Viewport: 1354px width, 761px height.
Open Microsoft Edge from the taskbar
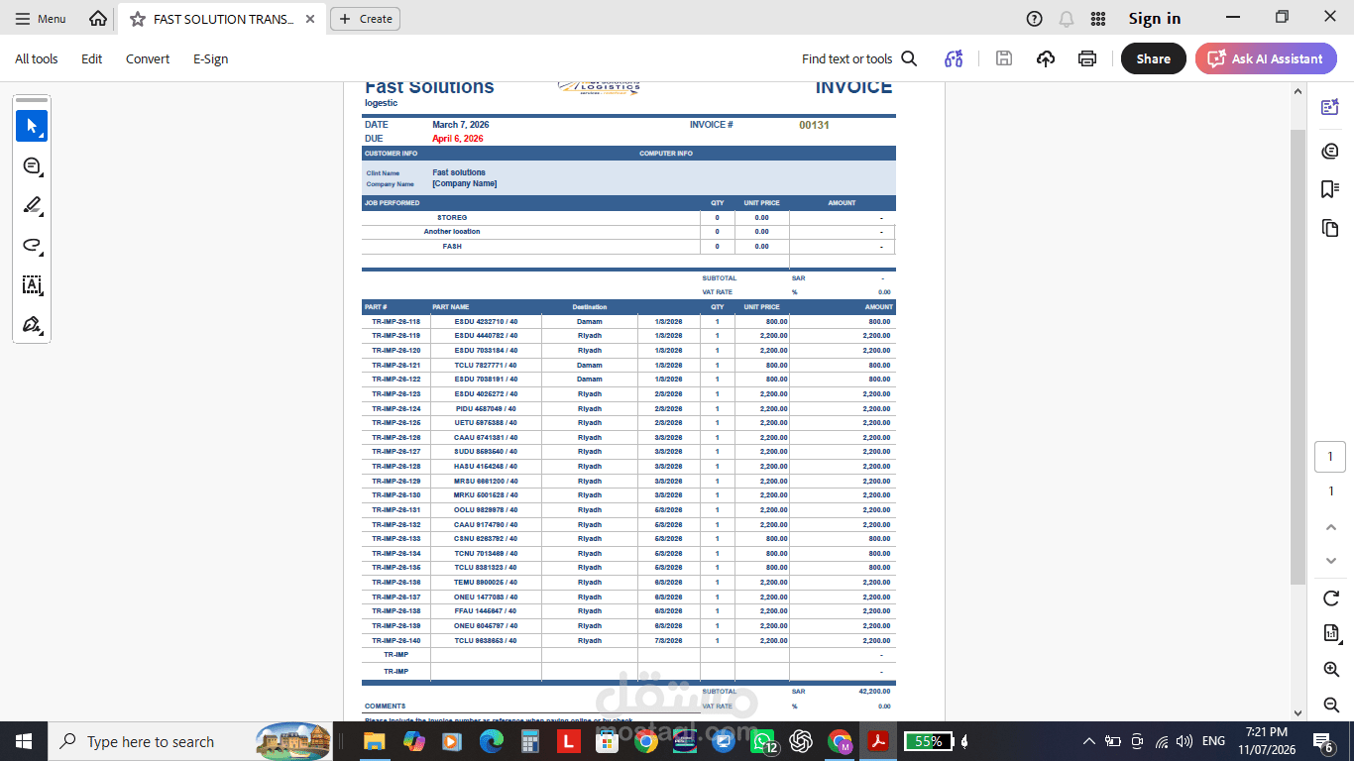[x=492, y=741]
